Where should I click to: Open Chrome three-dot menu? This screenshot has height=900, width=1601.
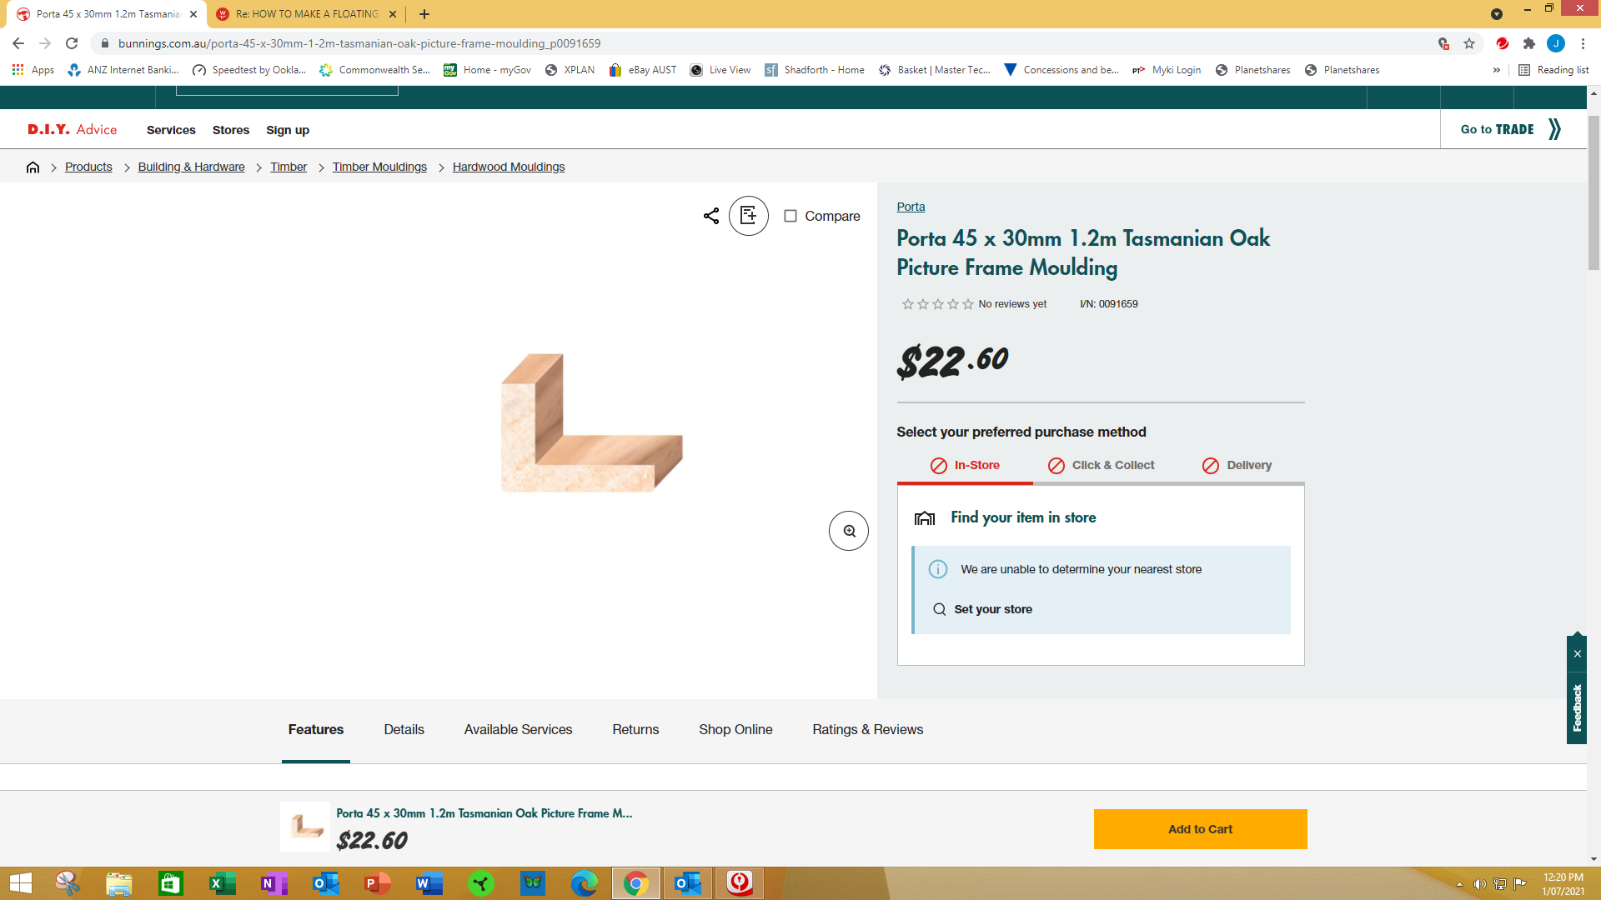[1583, 43]
